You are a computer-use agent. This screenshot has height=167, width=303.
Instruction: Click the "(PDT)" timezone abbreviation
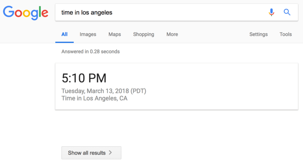(x=138, y=91)
